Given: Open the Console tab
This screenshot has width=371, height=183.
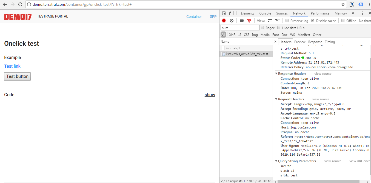Looking at the screenshot, I should 265,13.
